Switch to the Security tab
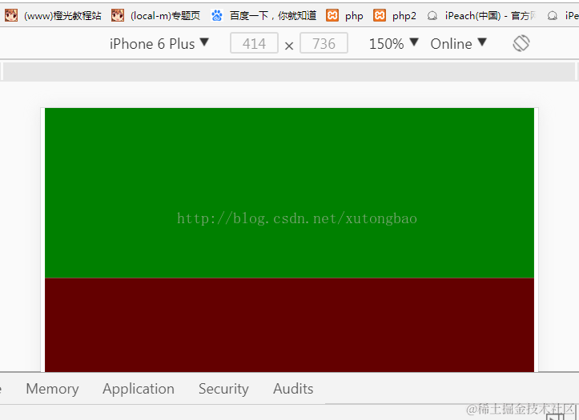 tap(223, 389)
